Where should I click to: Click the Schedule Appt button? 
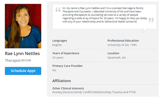click(x=23, y=71)
